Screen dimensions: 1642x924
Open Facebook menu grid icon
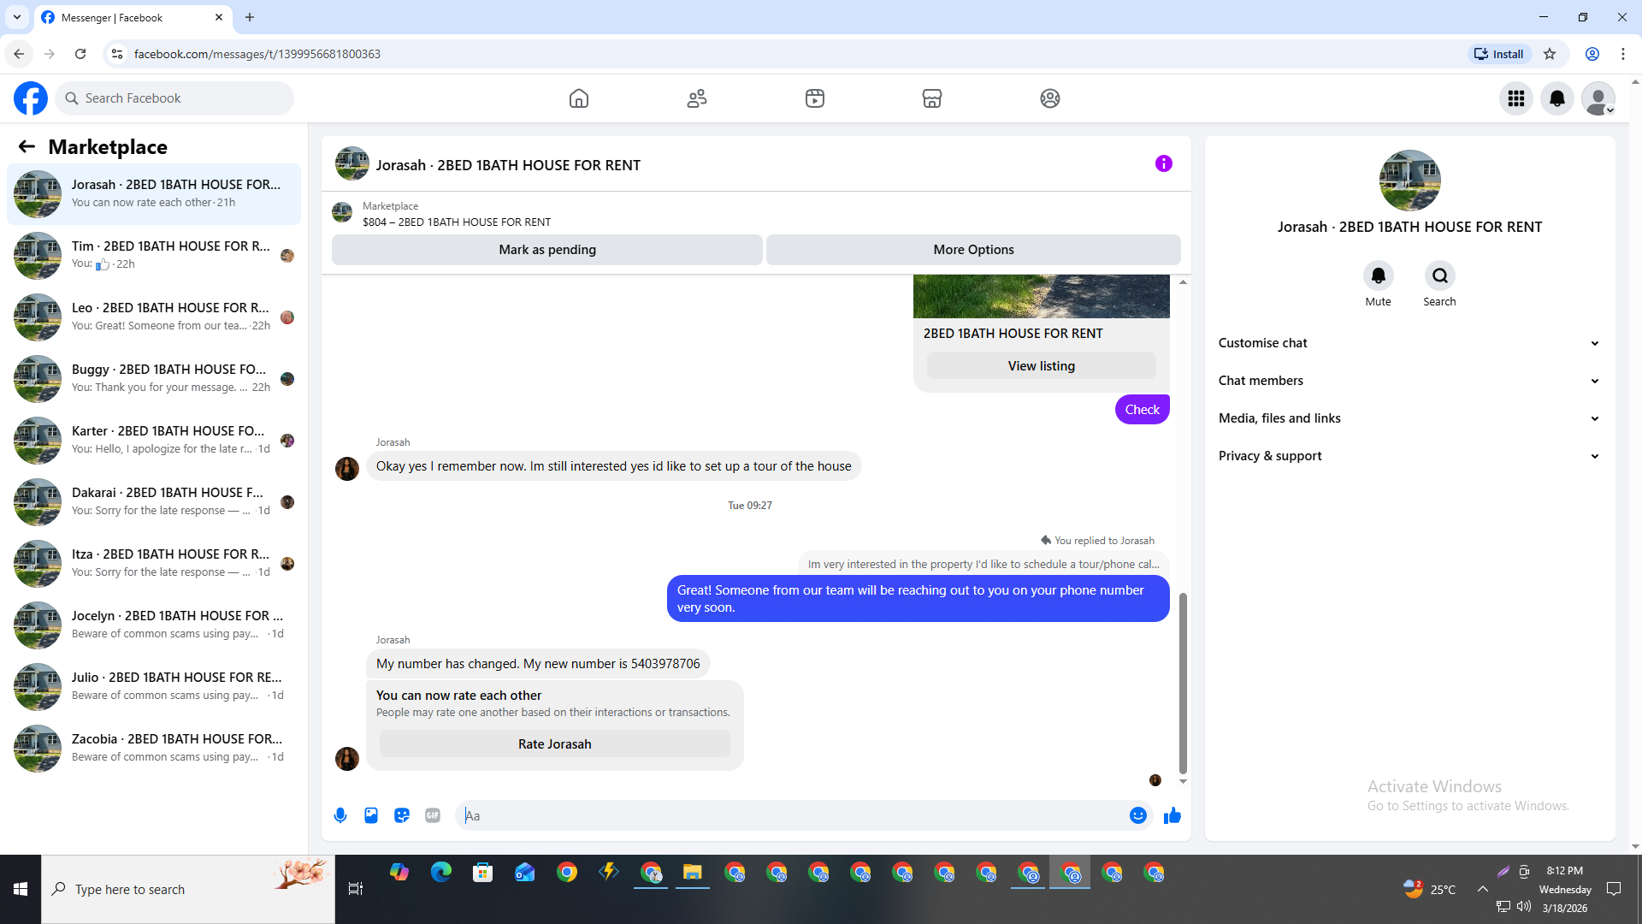[x=1515, y=98]
